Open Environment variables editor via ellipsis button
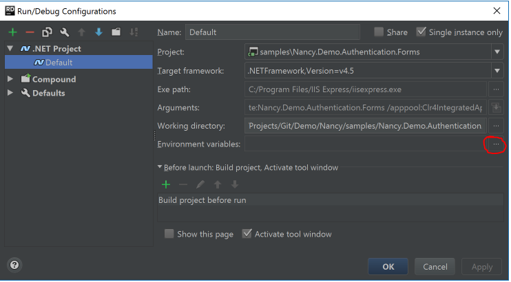The width and height of the screenshot is (511, 282). point(496,144)
